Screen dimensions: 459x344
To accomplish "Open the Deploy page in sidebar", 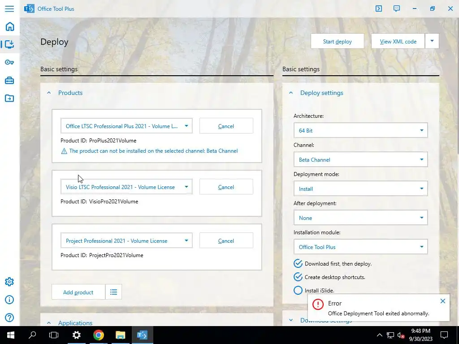I will 10,44.
